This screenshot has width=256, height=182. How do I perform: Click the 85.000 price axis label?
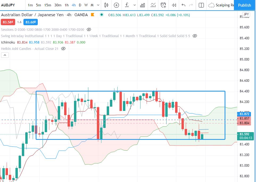click(x=244, y=59)
